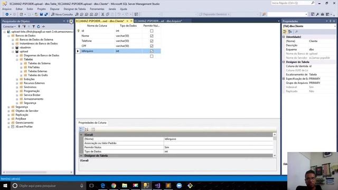Toggle Permite Nulos for the Telefone column

click(152, 41)
